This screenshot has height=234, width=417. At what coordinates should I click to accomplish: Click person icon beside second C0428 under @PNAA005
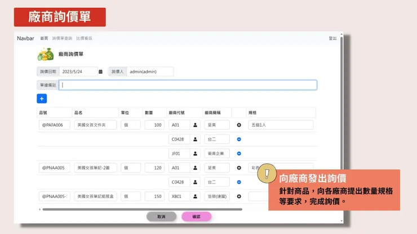pyautogui.click(x=195, y=182)
